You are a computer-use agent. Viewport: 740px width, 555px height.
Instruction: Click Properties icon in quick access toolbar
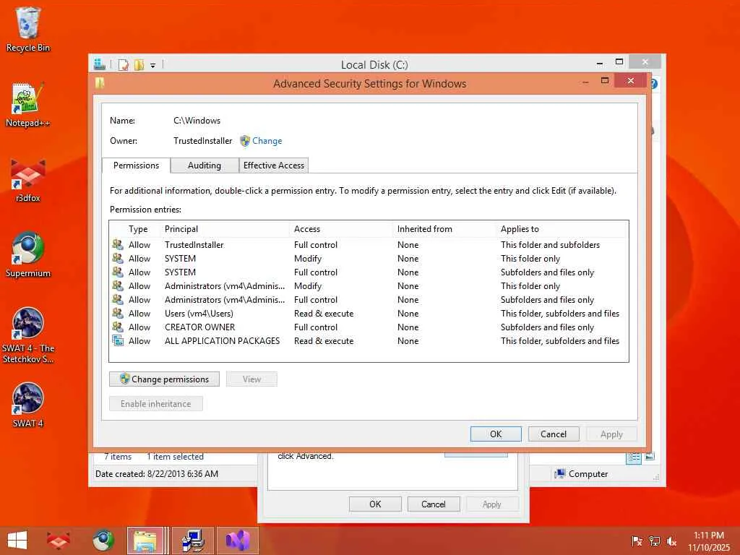[123, 64]
